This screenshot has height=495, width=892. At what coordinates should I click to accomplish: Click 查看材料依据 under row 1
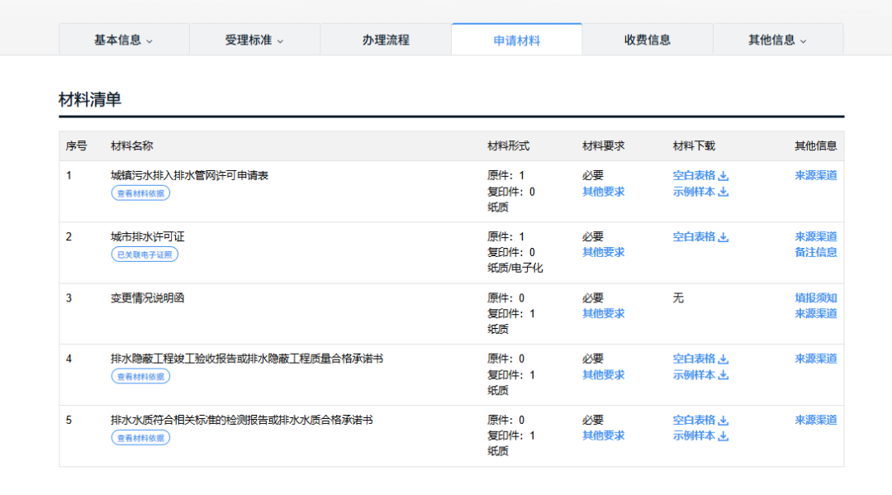[x=140, y=193]
